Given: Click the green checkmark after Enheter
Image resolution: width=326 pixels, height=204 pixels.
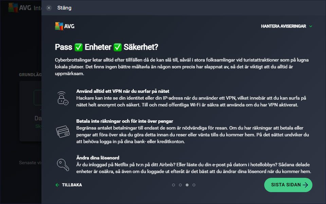Looking at the screenshot, I should (117, 47).
